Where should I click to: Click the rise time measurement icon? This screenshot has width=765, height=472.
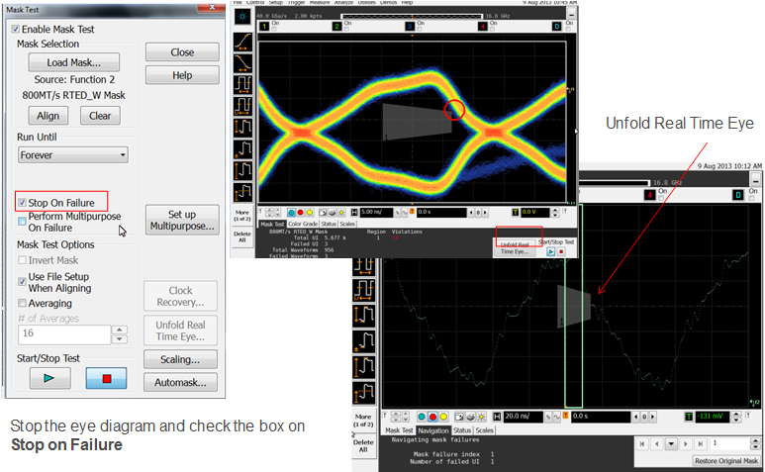click(x=242, y=41)
